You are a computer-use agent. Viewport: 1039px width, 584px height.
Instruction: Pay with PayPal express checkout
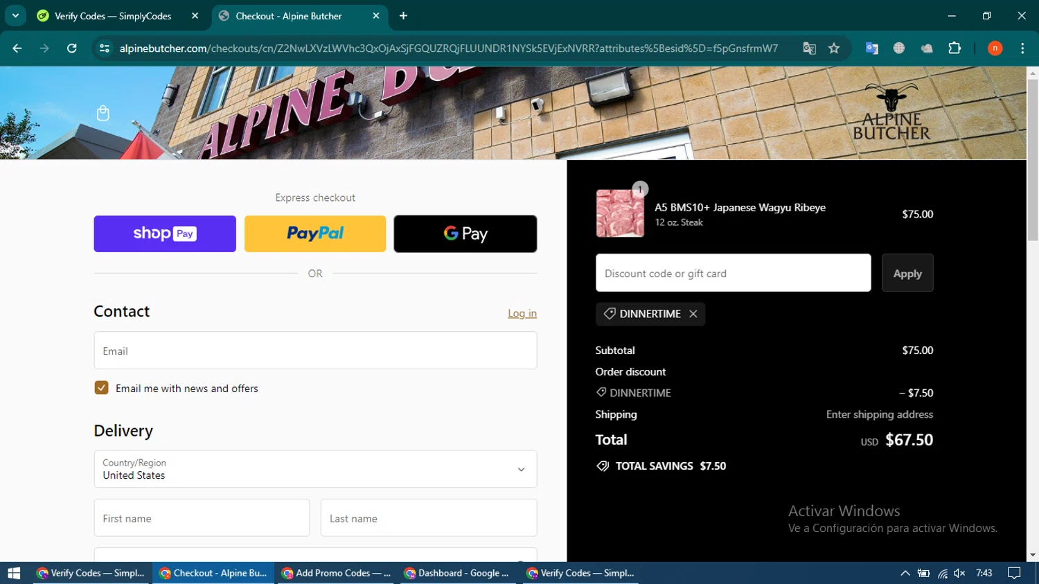coord(315,233)
